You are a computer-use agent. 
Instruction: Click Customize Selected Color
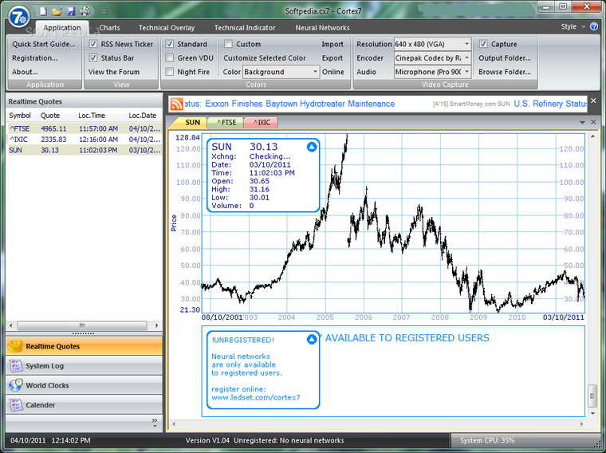point(265,58)
